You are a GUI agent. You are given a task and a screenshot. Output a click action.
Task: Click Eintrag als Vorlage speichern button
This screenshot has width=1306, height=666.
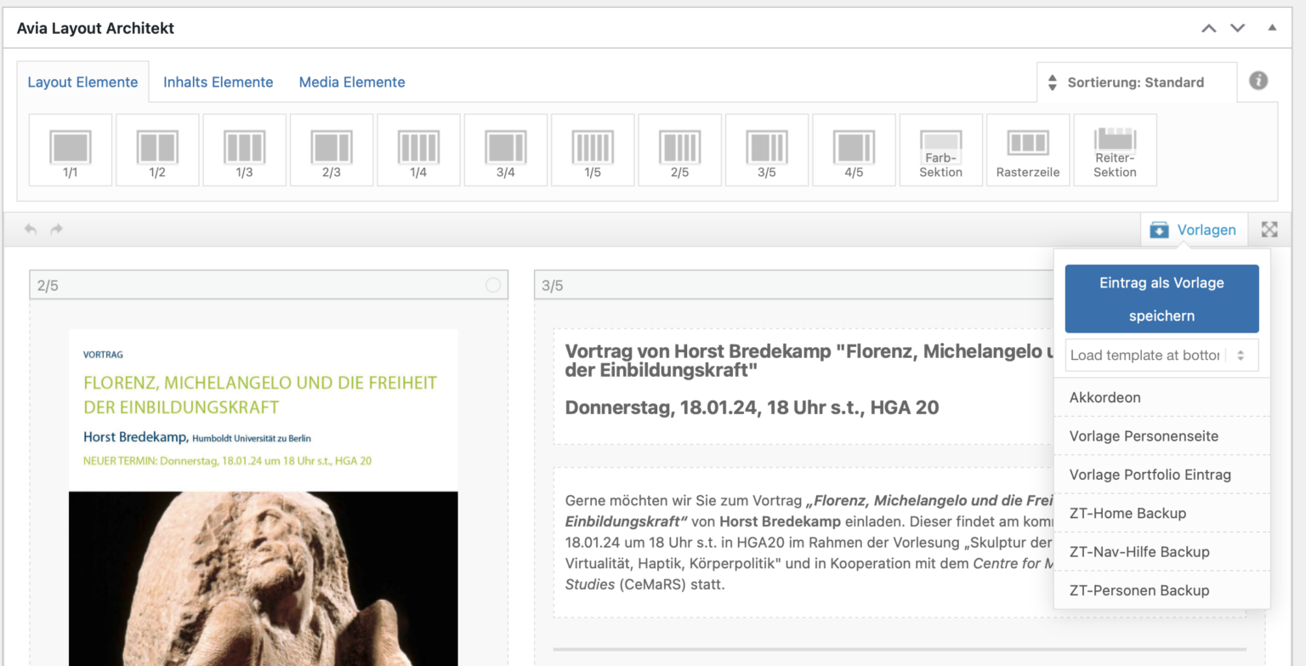pos(1161,299)
